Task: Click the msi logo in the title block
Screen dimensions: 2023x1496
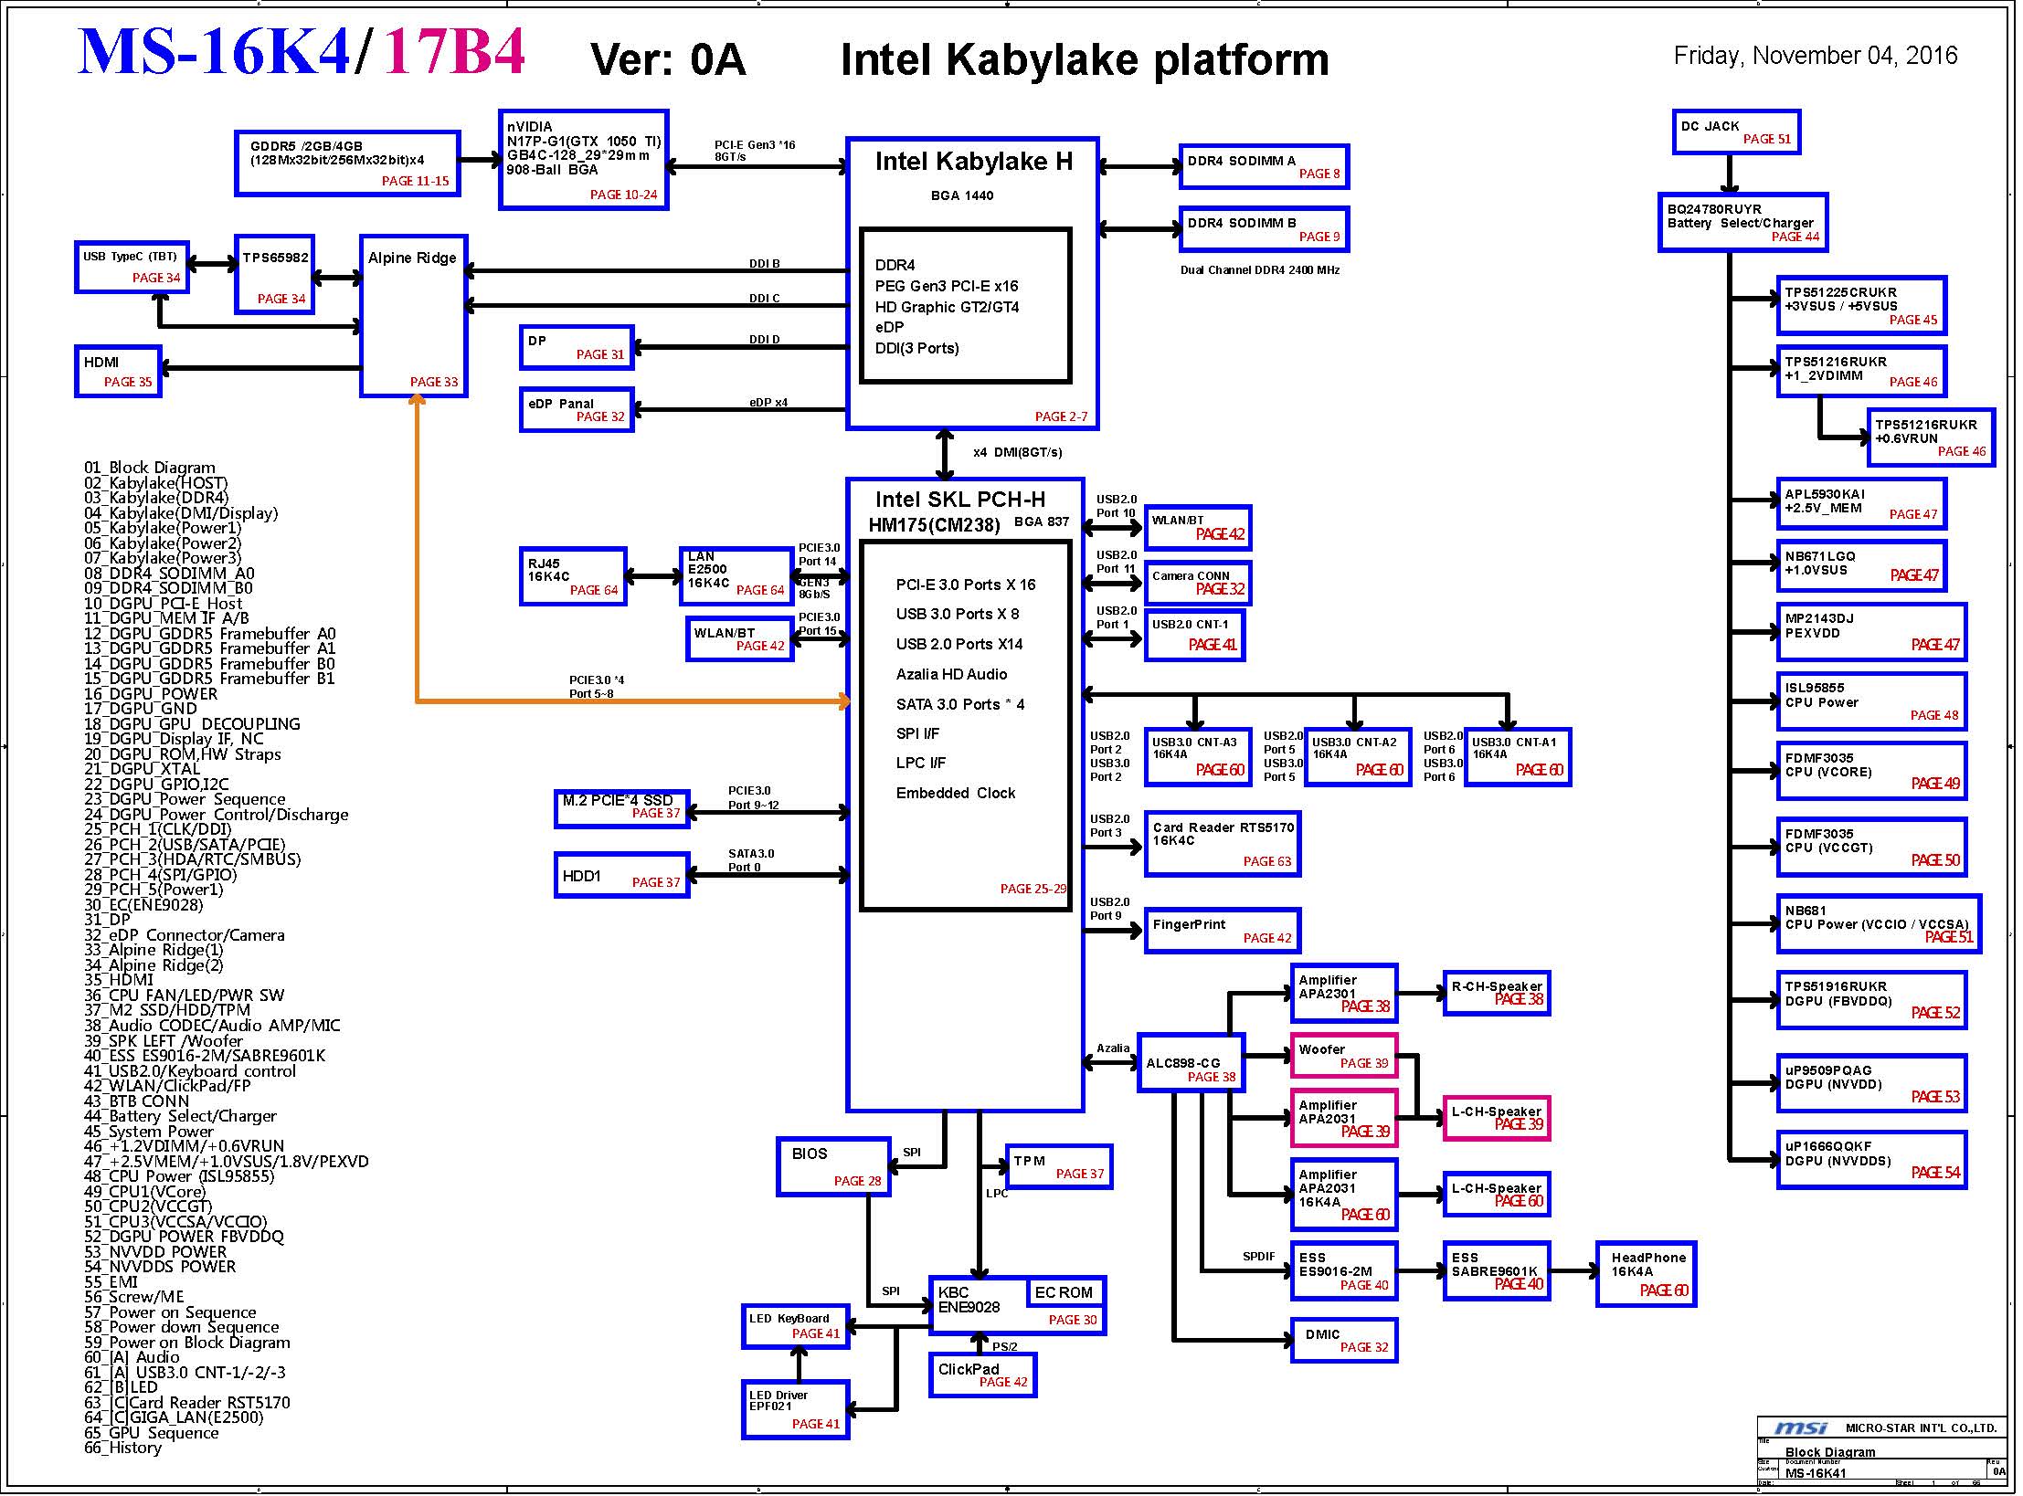Action: point(1801,1428)
